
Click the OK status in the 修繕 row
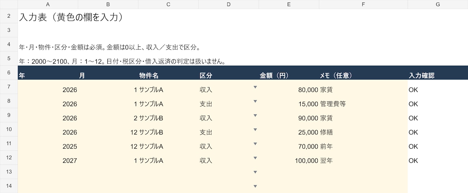[x=413, y=132]
